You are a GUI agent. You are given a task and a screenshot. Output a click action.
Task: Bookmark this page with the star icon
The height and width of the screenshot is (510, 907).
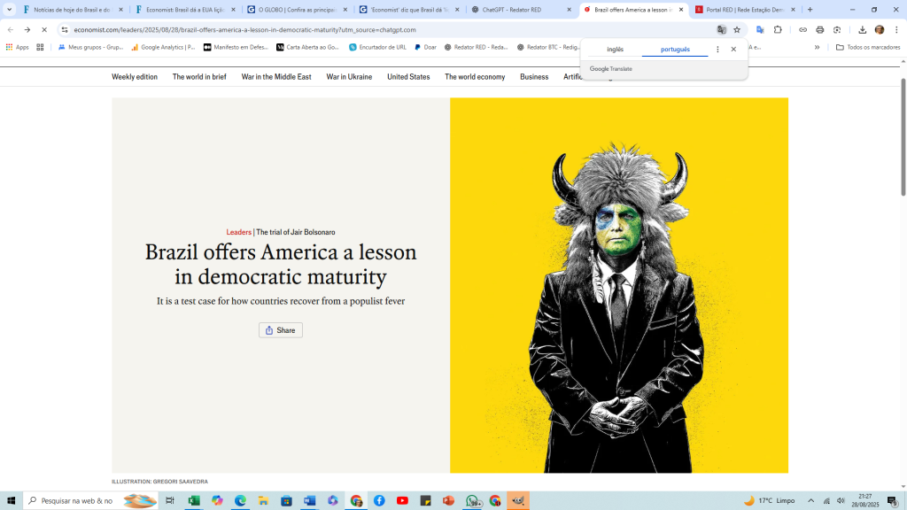737,29
